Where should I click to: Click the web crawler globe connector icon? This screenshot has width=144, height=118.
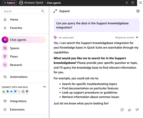(x=23, y=92)
